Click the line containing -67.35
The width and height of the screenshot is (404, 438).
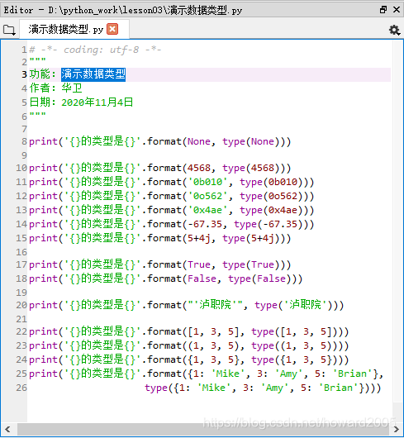coord(171,224)
